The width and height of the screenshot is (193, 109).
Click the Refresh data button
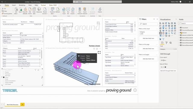(58, 10)
